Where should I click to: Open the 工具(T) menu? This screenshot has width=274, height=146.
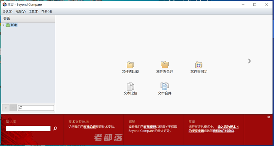pos(34,12)
